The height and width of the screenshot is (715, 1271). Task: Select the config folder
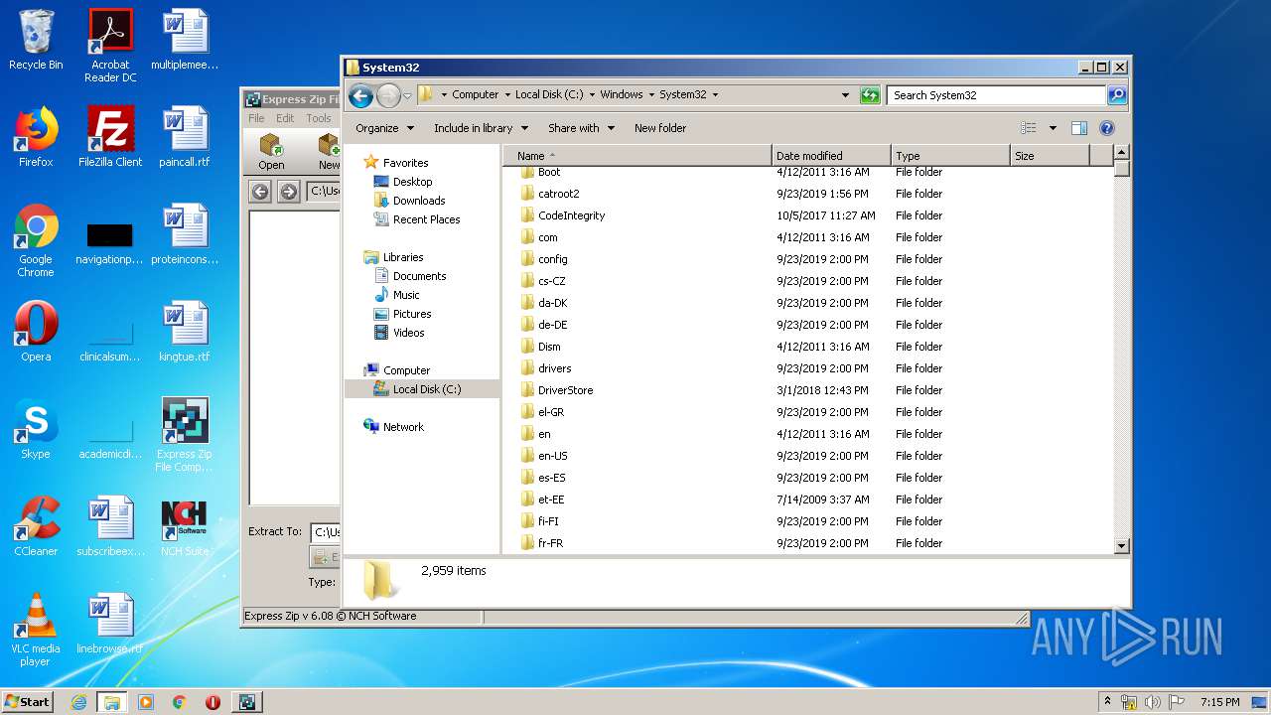552,259
